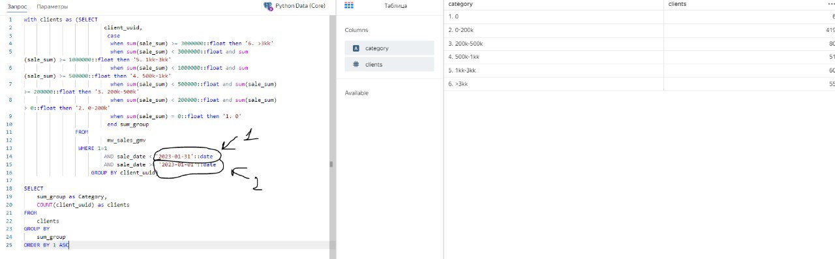This screenshot has width=835, height=259.
Task: Click the '2023-01-31'::date value in the query
Action: tap(186, 157)
